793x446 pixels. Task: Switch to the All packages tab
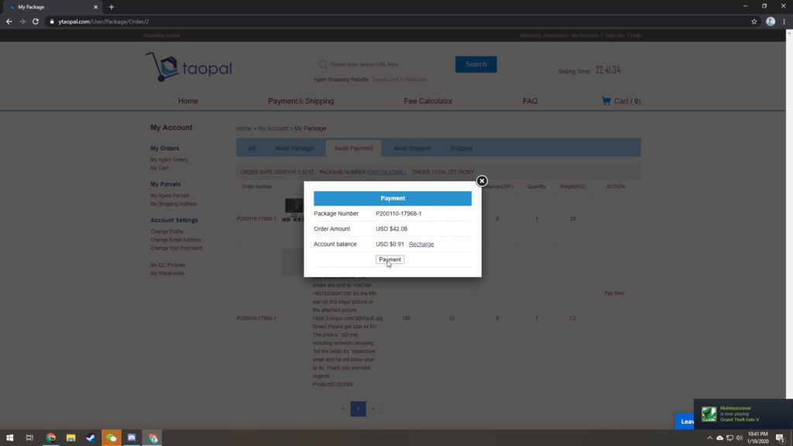pos(252,148)
